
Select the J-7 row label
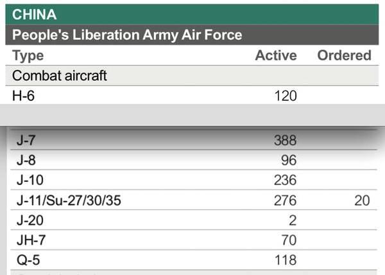coord(26,140)
